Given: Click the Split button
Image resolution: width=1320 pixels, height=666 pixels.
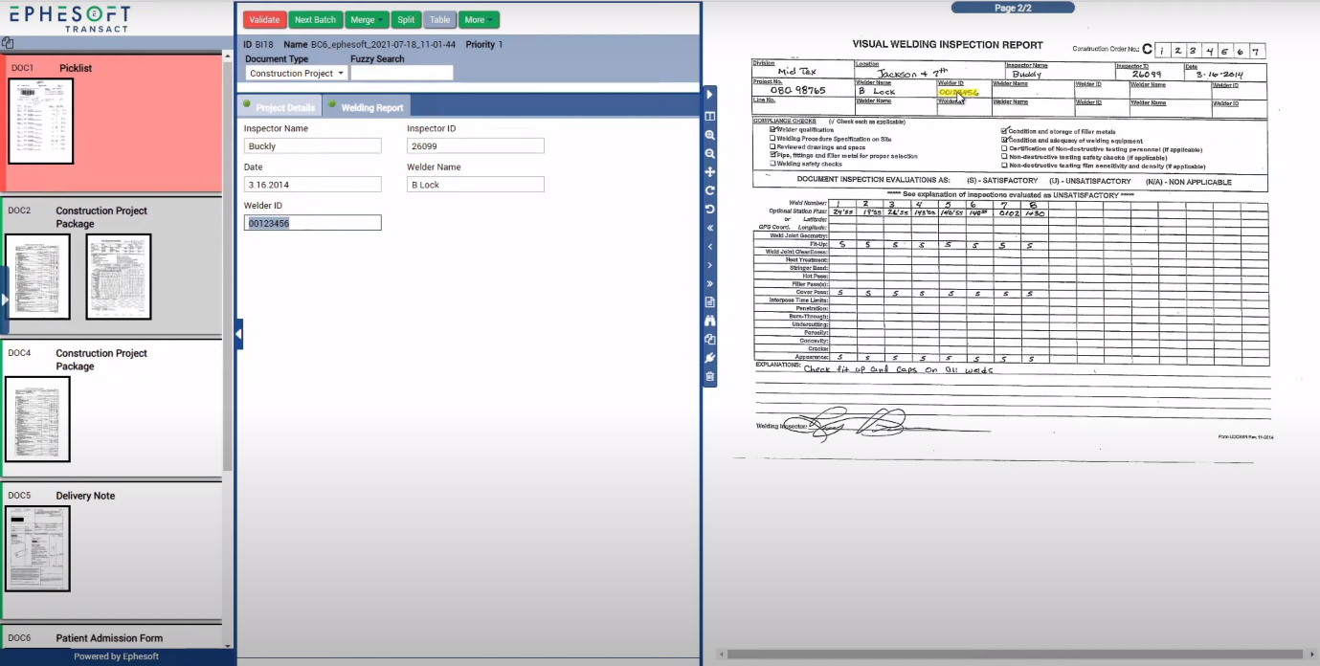Looking at the screenshot, I should [406, 19].
